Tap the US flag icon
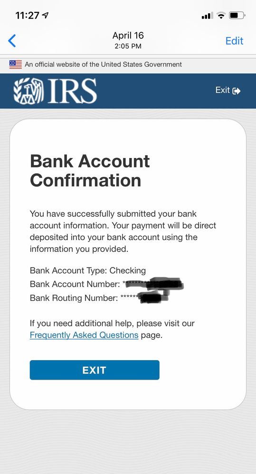The height and width of the screenshot is (474, 256). pos(15,65)
